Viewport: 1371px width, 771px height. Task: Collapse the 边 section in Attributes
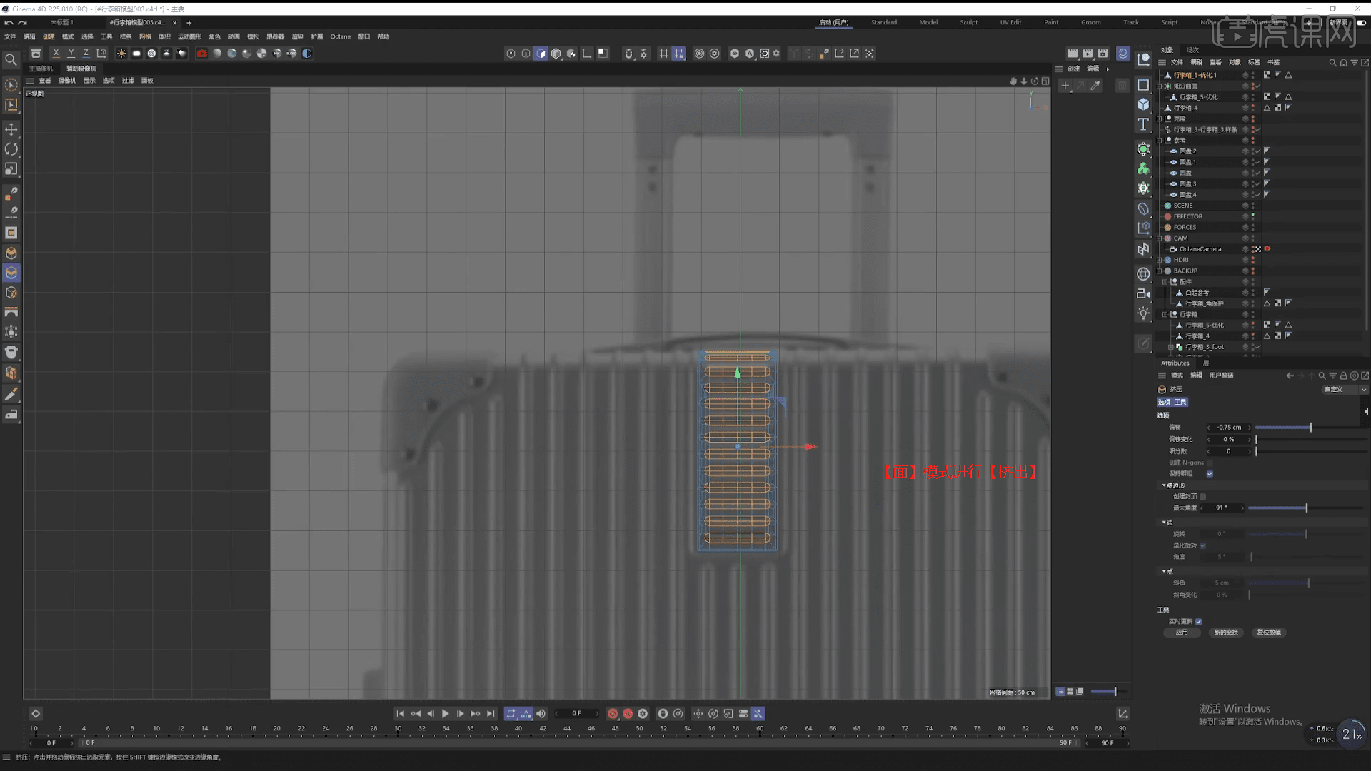pos(1164,523)
